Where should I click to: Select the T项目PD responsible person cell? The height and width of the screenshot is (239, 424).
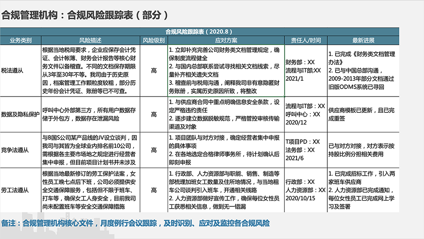pyautogui.click(x=306, y=150)
